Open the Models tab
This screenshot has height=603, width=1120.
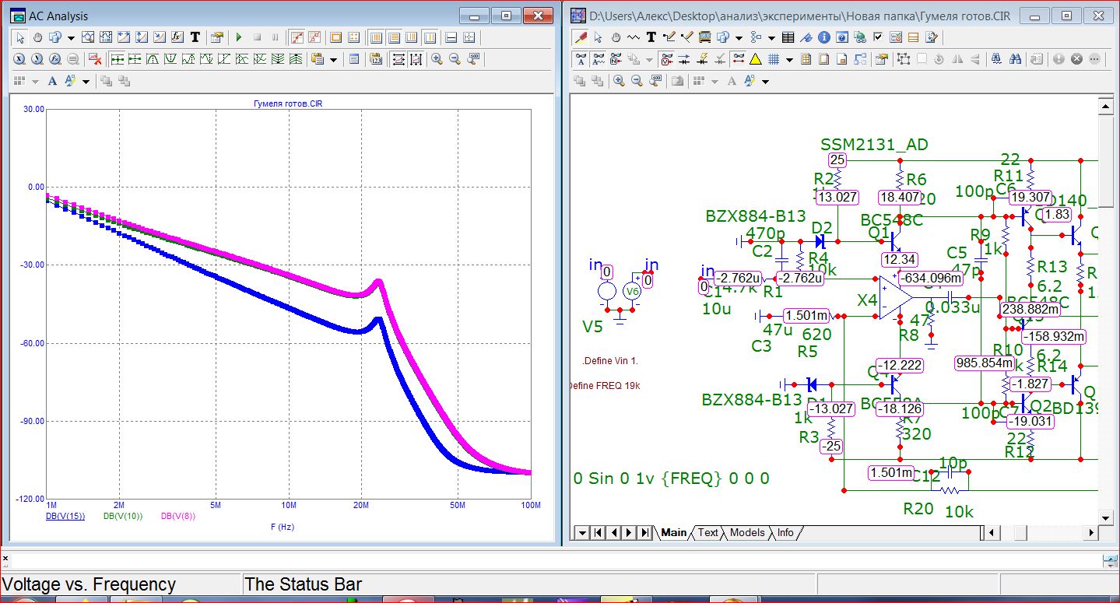(747, 533)
